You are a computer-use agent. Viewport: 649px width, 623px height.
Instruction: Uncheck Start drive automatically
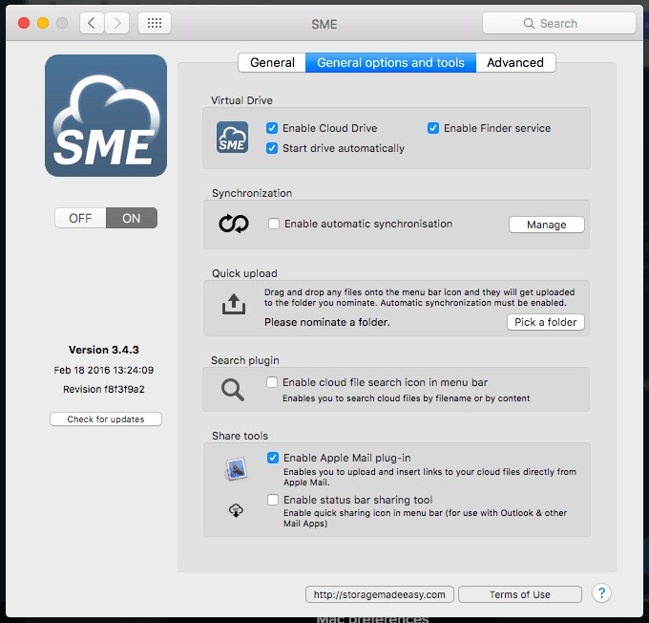(x=272, y=148)
